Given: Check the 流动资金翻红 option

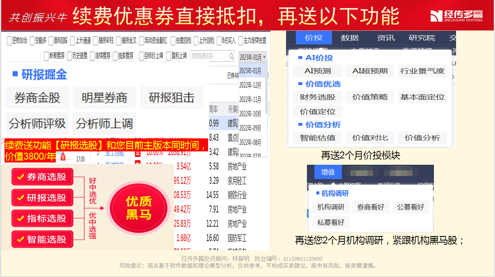Looking at the screenshot, I should (141, 41).
